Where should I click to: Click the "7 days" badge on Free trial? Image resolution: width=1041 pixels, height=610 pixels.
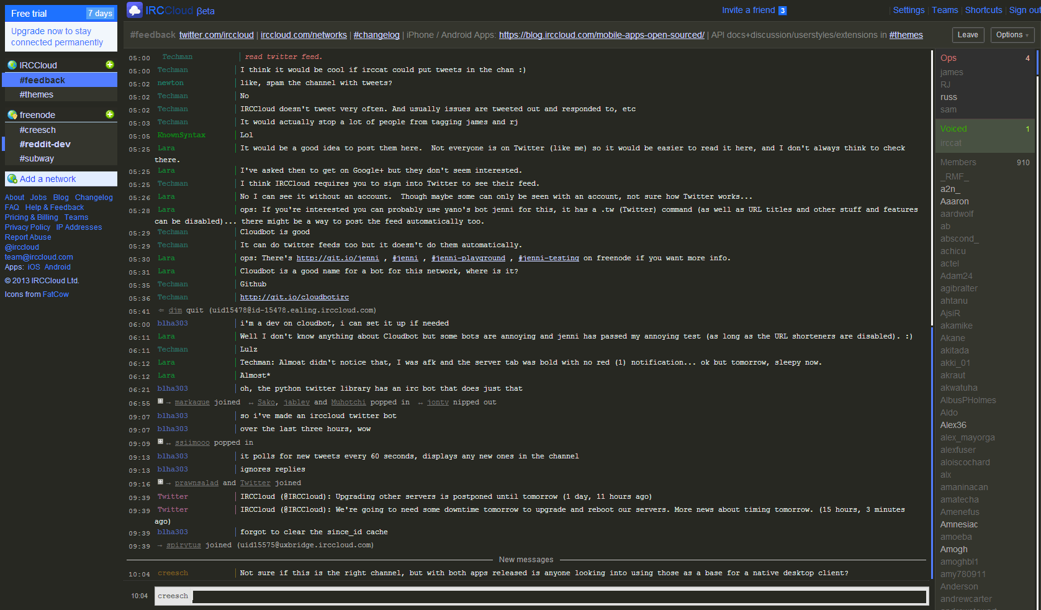coord(101,12)
